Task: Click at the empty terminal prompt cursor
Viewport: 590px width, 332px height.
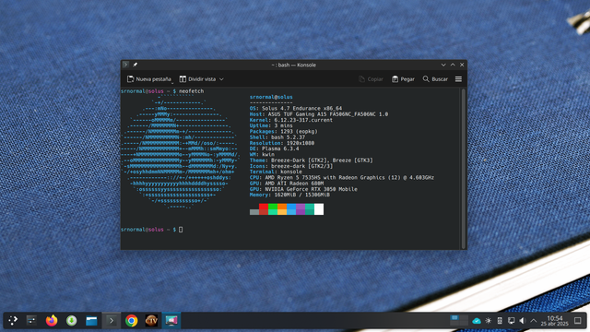Action: (x=181, y=230)
